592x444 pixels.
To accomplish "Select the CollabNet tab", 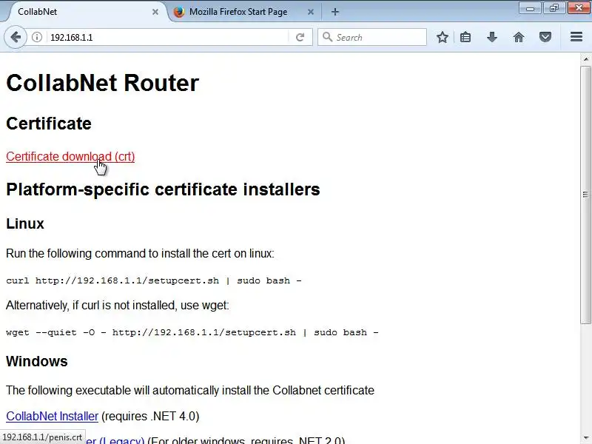I will pyautogui.click(x=81, y=12).
